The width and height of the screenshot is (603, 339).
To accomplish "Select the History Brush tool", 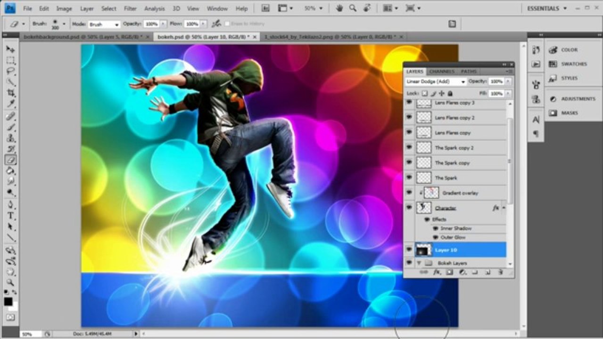I will (10, 149).
